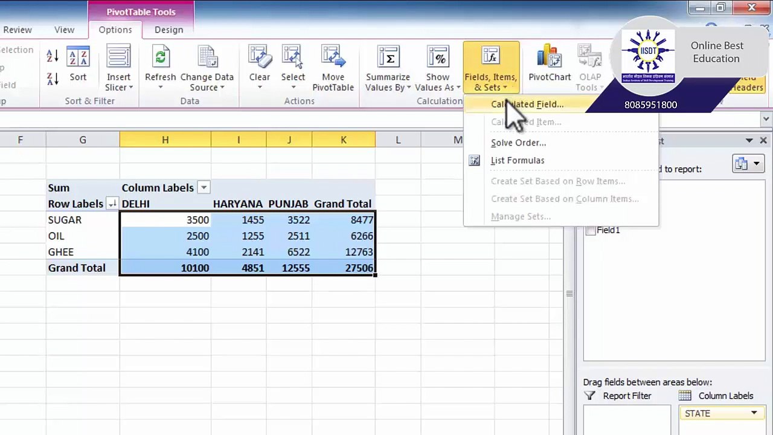773x435 pixels.
Task: Click the Refresh pivot table icon
Action: [160, 57]
